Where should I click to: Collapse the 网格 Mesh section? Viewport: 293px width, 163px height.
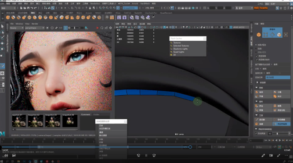257,88
